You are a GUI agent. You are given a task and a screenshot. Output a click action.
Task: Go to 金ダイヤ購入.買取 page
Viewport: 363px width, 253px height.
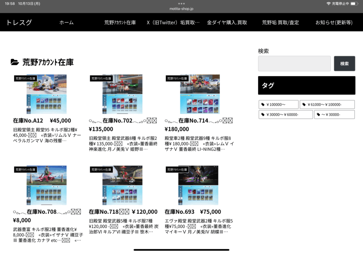pyautogui.click(x=227, y=23)
